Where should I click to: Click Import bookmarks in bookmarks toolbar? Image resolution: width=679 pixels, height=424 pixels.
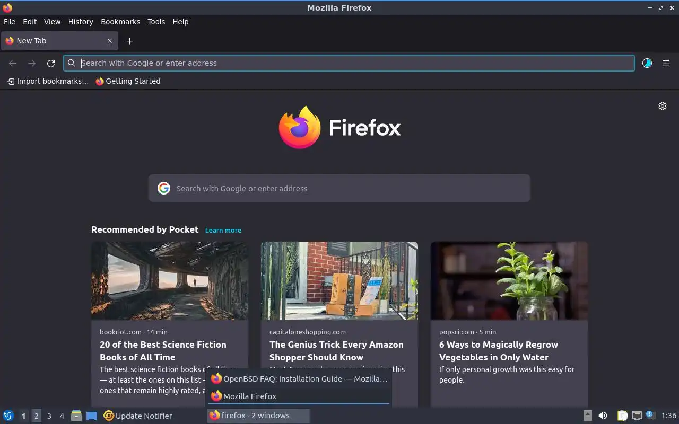point(47,81)
